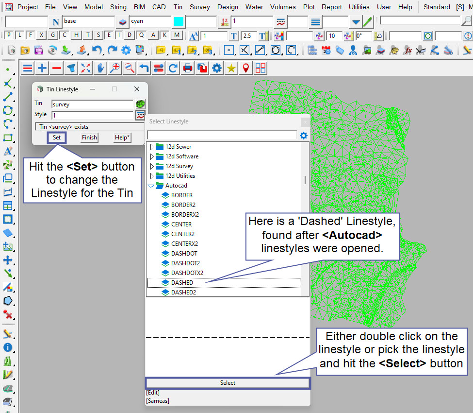The image size is (473, 413).
Task: Click the red pin marker icon in view toolbar
Action: (246, 69)
